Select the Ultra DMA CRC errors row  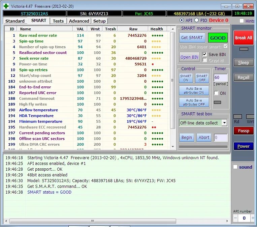click(87, 144)
